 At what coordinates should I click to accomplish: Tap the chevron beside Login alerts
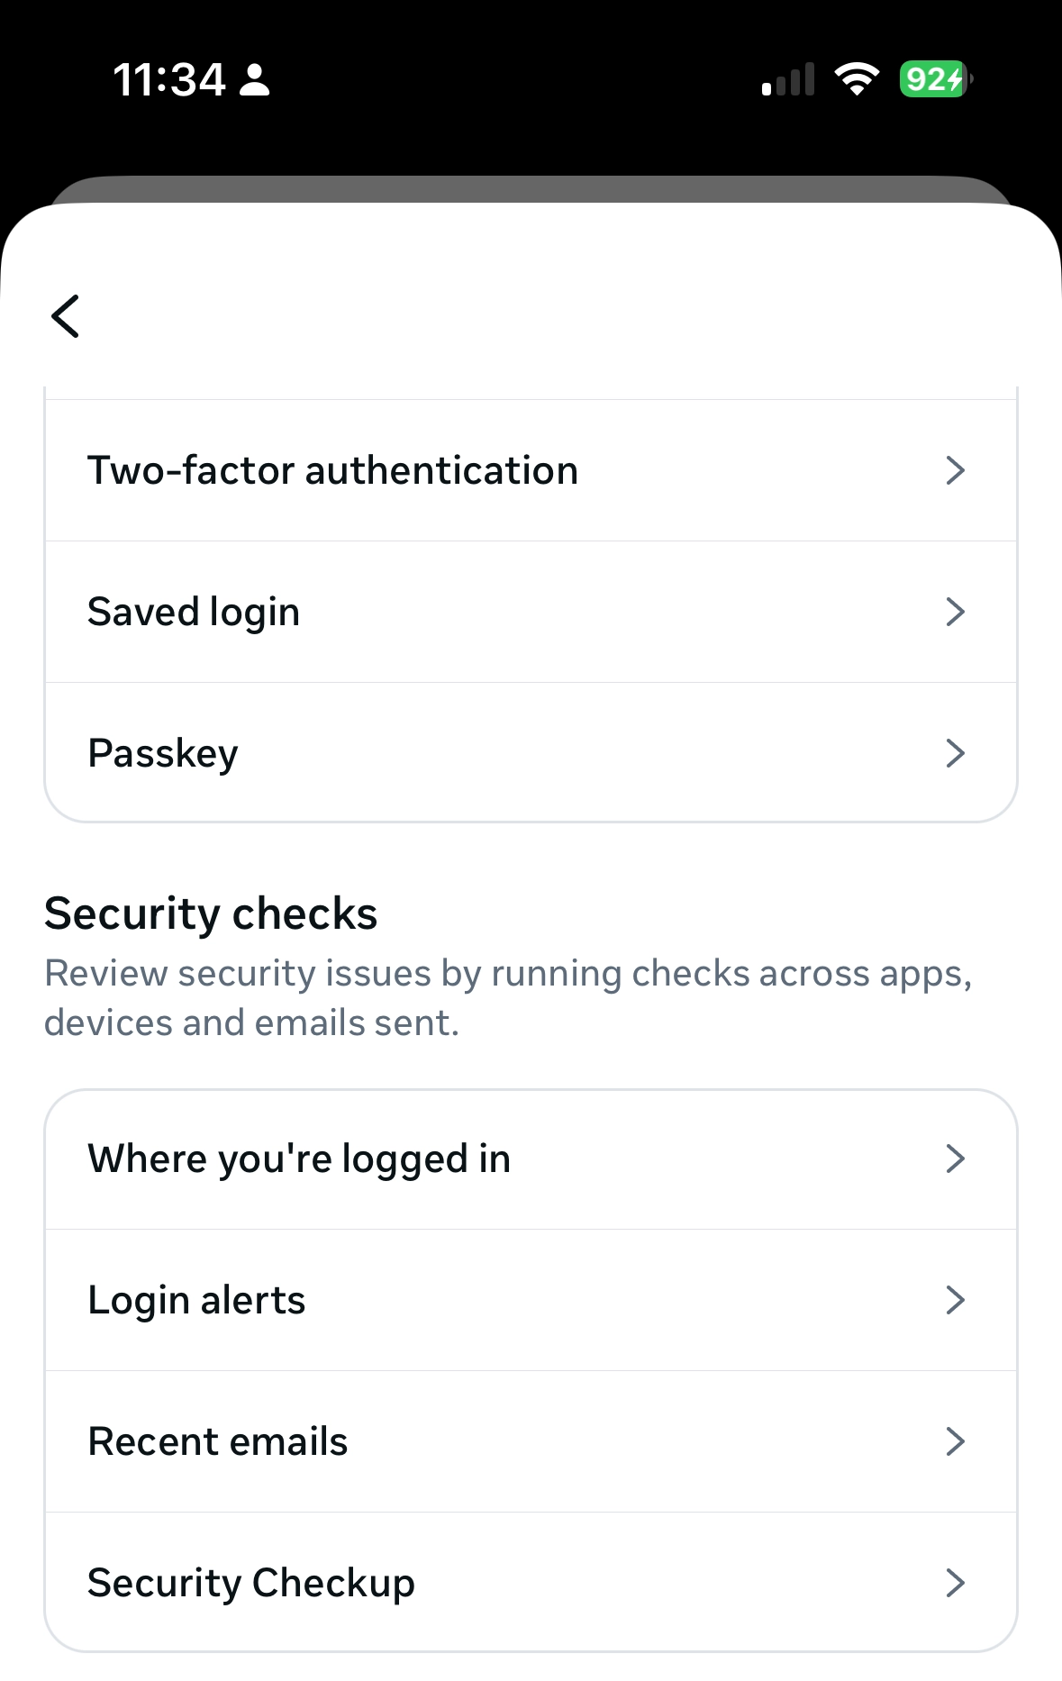click(955, 1300)
